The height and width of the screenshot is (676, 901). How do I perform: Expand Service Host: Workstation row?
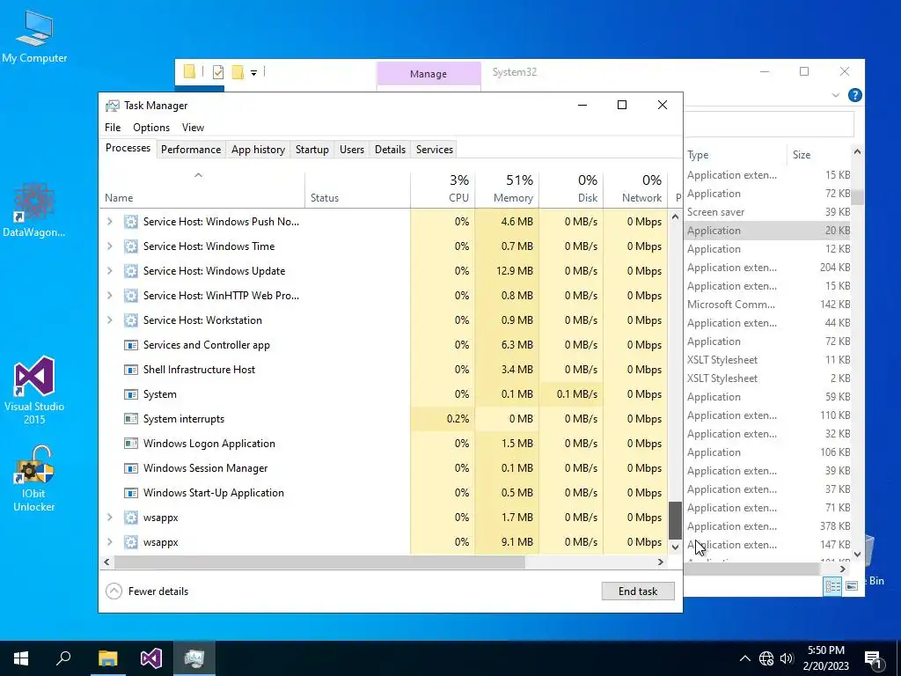pyautogui.click(x=110, y=320)
